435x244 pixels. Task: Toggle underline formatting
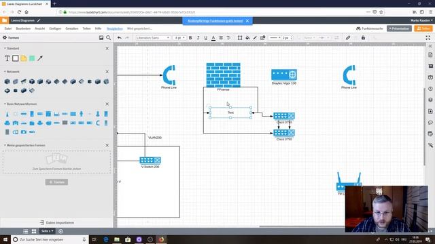tap(205, 38)
